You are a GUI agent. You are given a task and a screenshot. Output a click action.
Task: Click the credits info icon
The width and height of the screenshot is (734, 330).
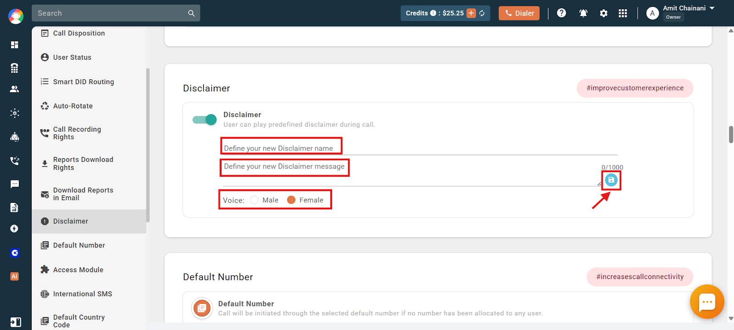[433, 13]
